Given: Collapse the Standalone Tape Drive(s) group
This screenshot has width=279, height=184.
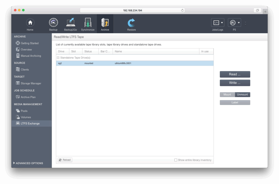Looking at the screenshot, I should [58, 58].
